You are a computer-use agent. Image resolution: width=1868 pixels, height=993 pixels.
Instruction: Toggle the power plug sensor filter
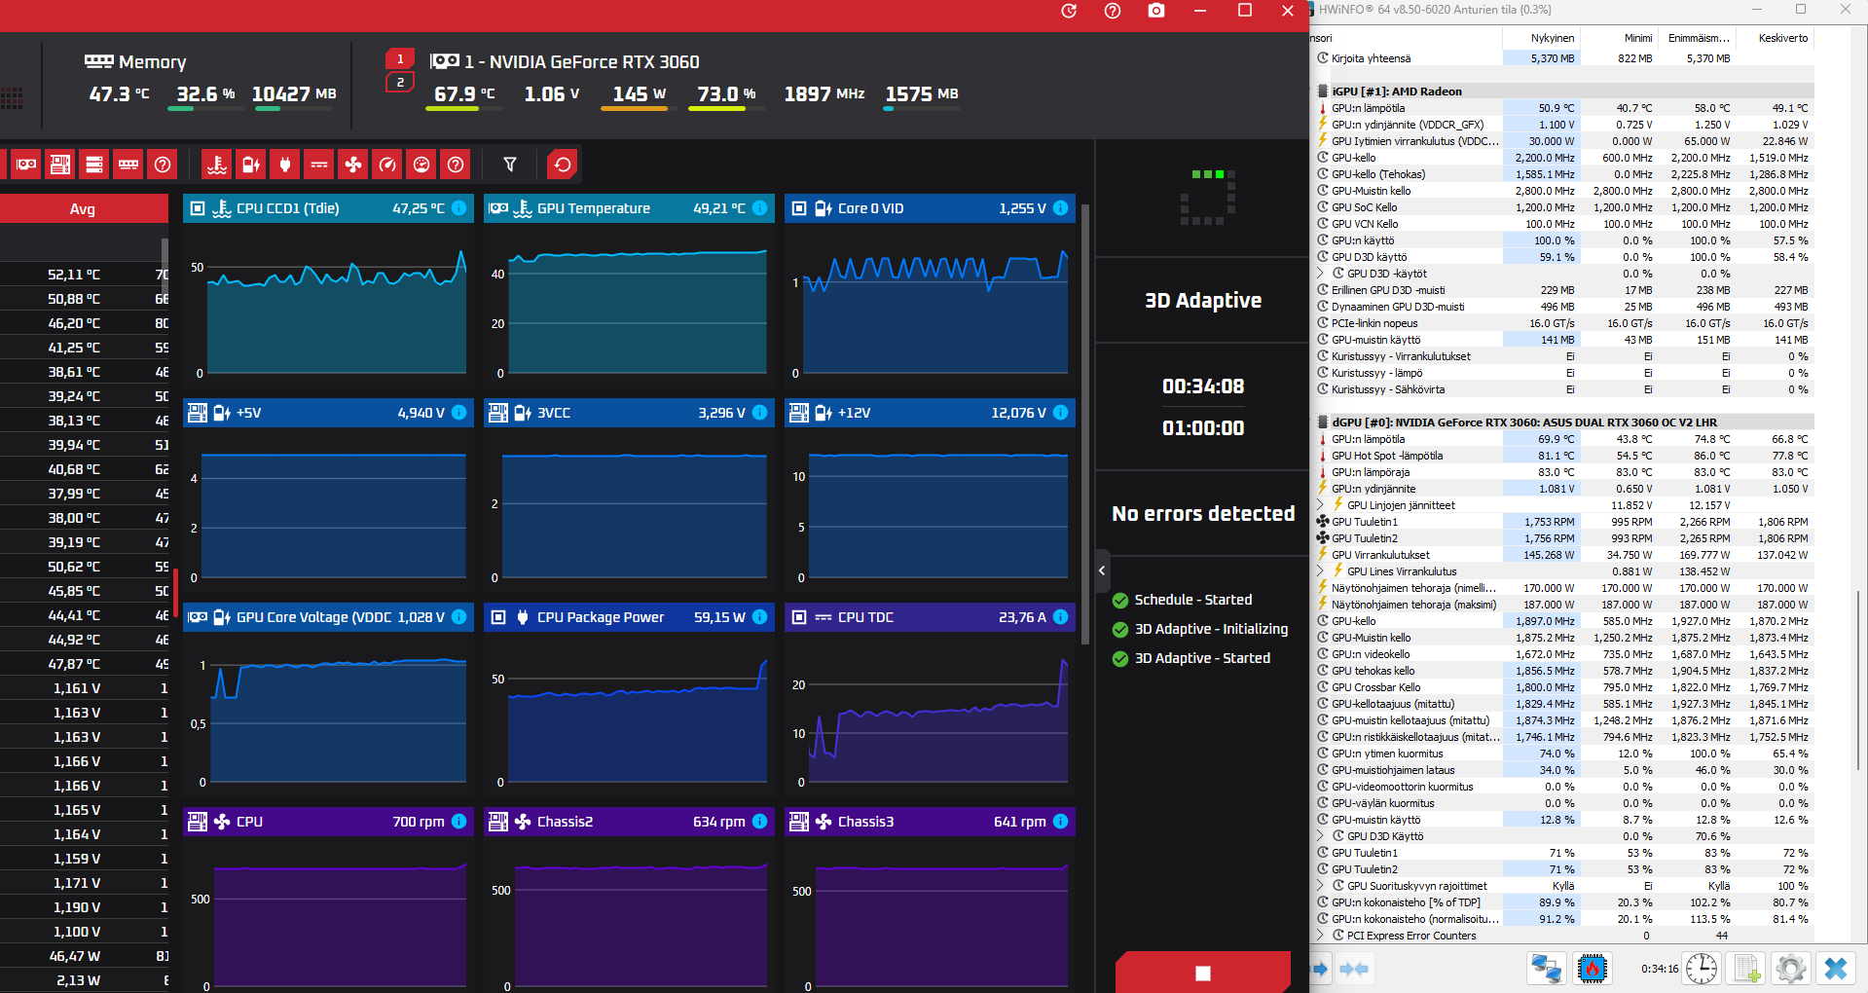click(285, 165)
